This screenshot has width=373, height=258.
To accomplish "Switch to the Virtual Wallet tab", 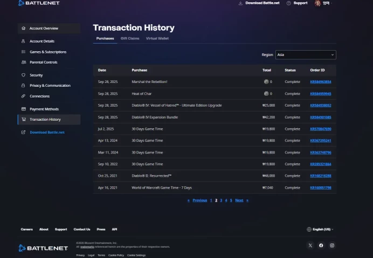I will click(157, 38).
